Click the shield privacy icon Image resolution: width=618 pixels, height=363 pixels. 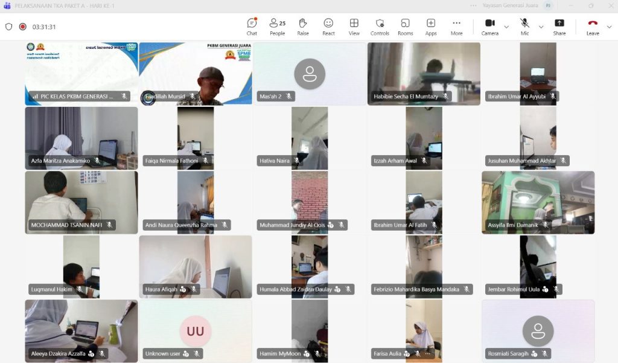pos(8,27)
